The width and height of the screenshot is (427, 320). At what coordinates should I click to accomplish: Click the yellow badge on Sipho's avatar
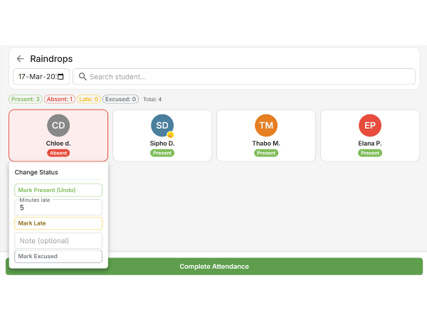point(171,134)
